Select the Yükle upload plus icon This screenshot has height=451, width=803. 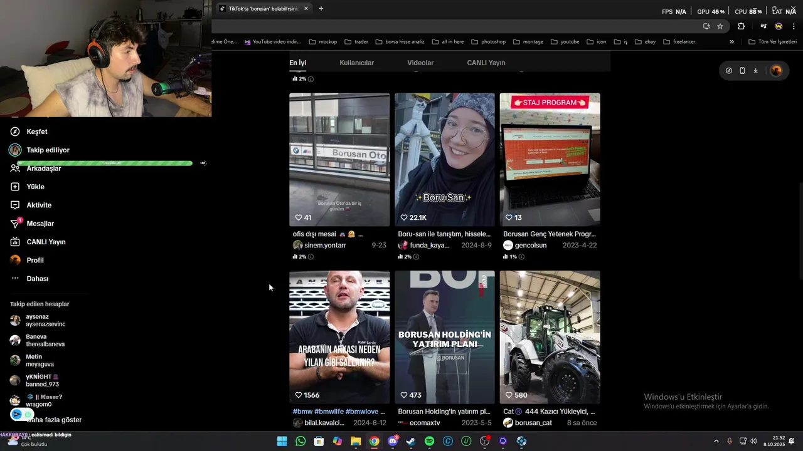[x=15, y=187]
